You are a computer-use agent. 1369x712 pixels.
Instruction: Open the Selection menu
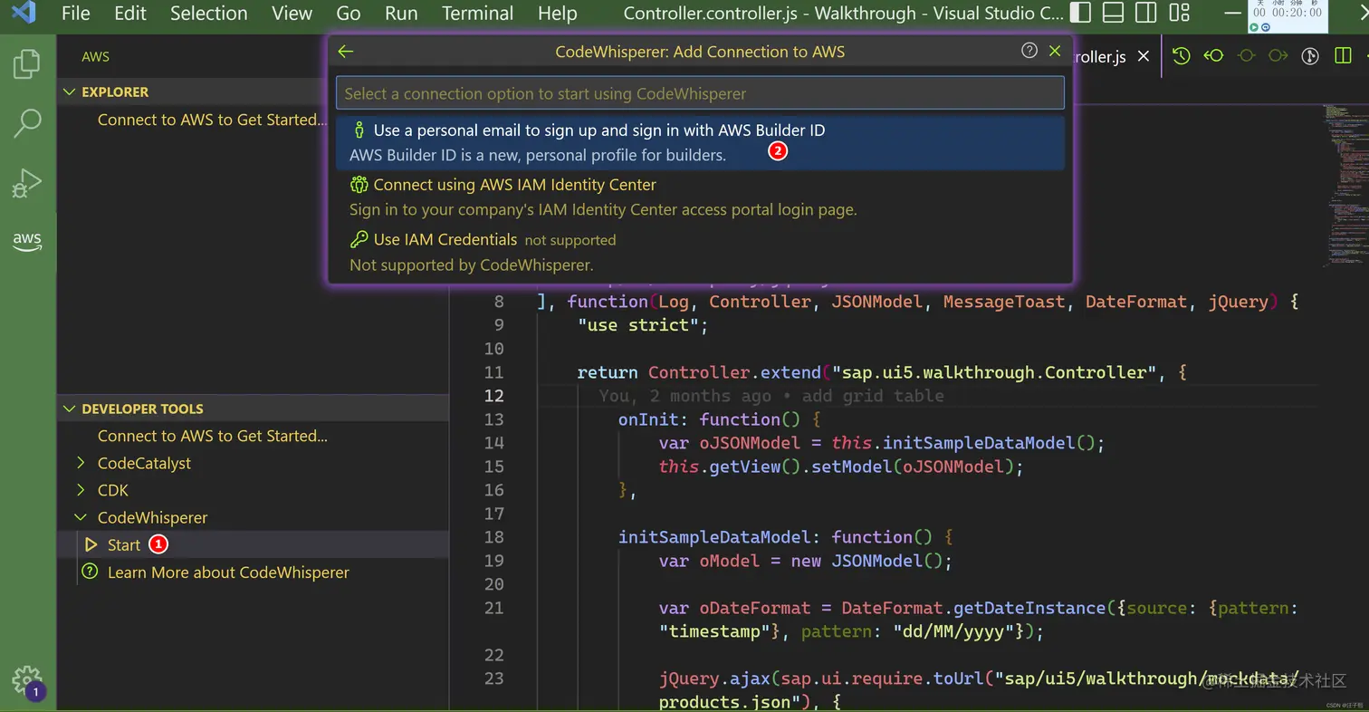coord(208,13)
